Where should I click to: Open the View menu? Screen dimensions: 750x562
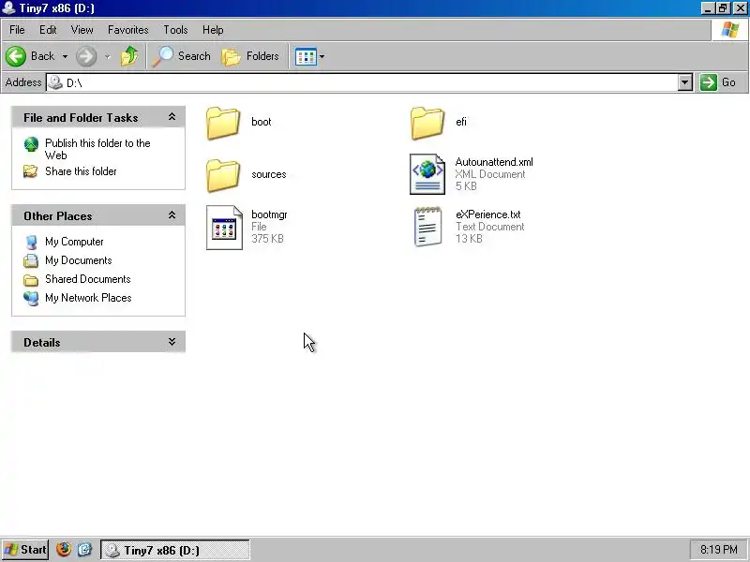[x=82, y=30]
